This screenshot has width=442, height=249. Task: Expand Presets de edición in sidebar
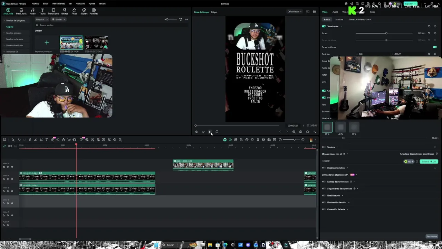click(4, 45)
